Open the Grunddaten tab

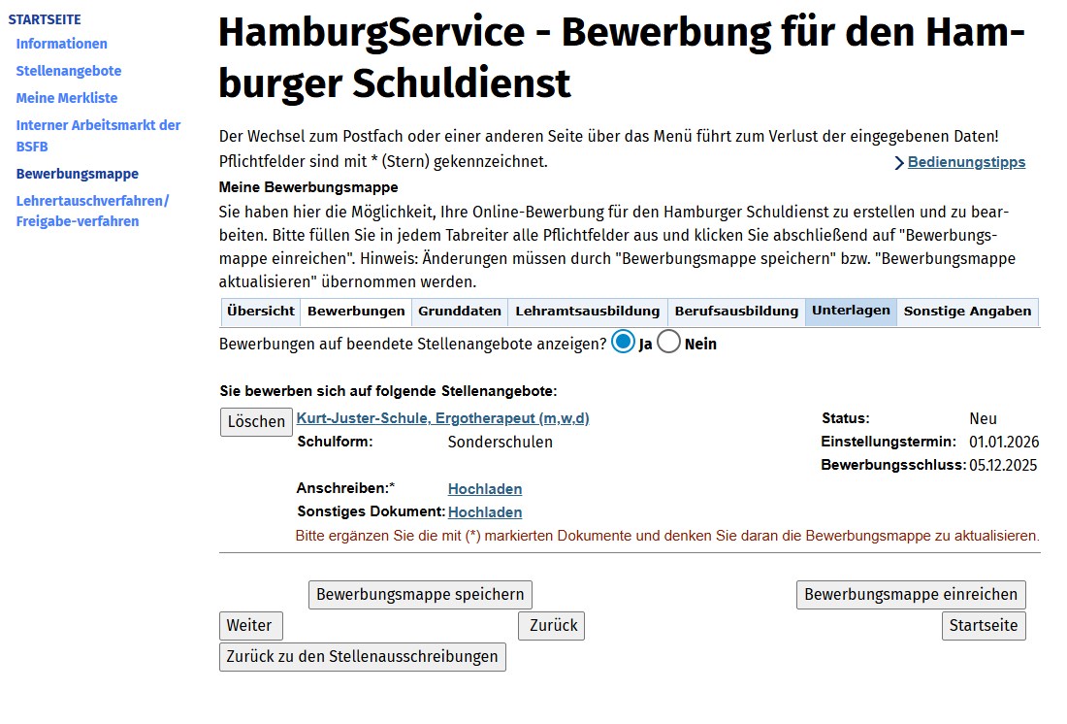460,312
